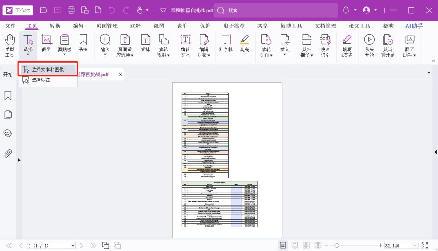Select the Highlight (高亮) tool
The image size is (438, 251).
coord(244,46)
